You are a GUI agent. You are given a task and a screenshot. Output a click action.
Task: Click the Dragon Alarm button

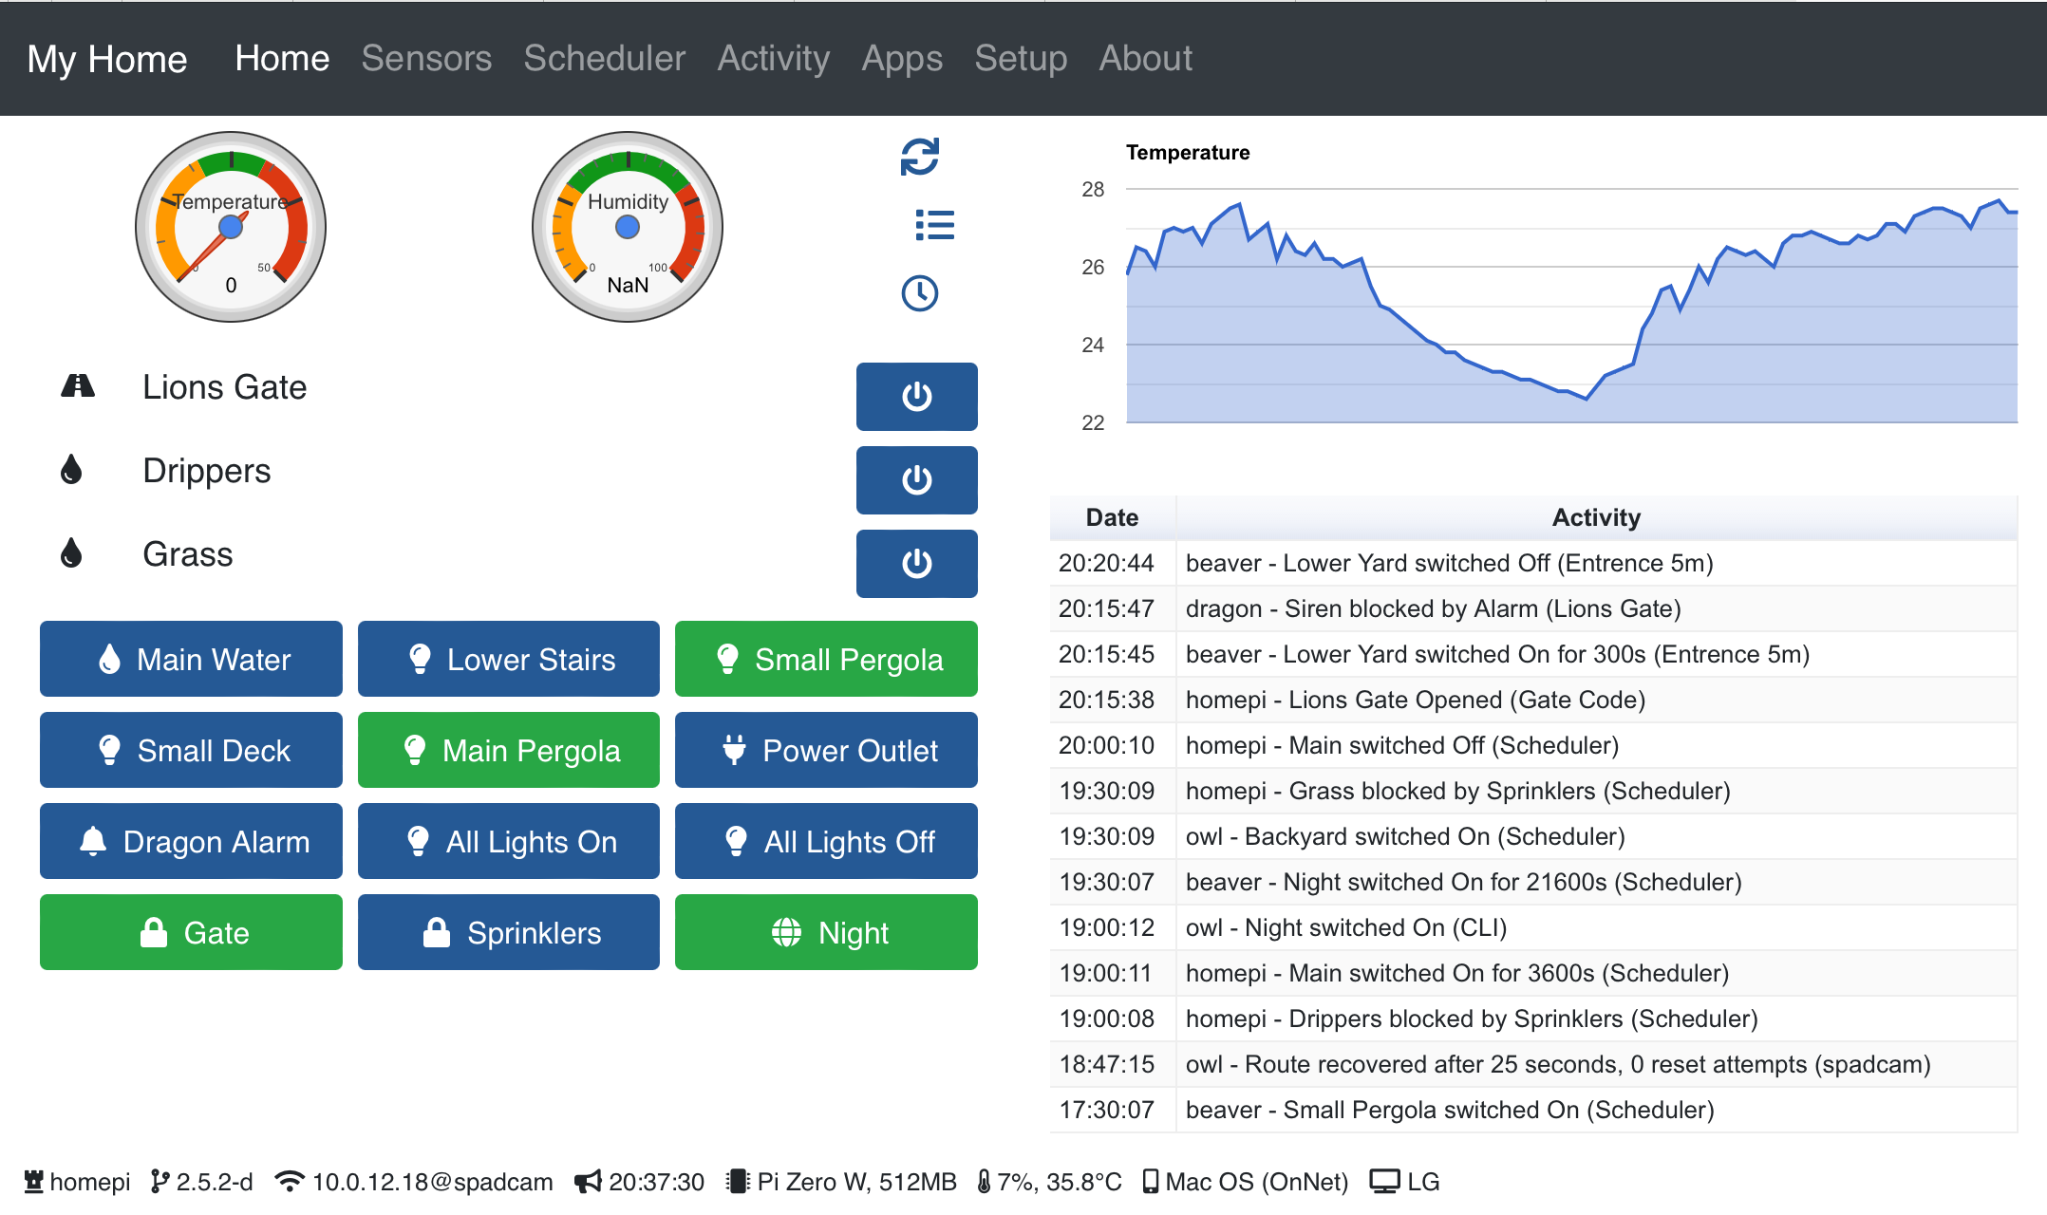pos(191,841)
